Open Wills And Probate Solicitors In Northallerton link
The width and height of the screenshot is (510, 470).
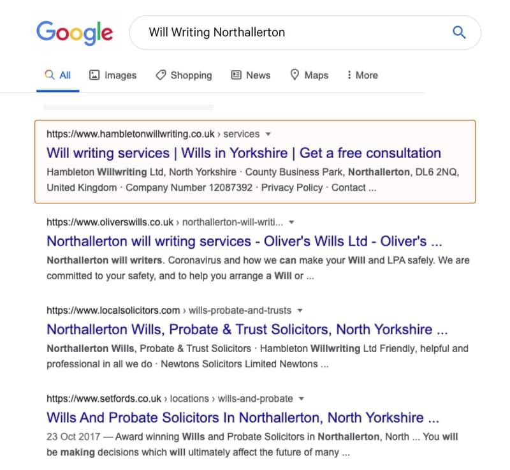tap(243, 417)
